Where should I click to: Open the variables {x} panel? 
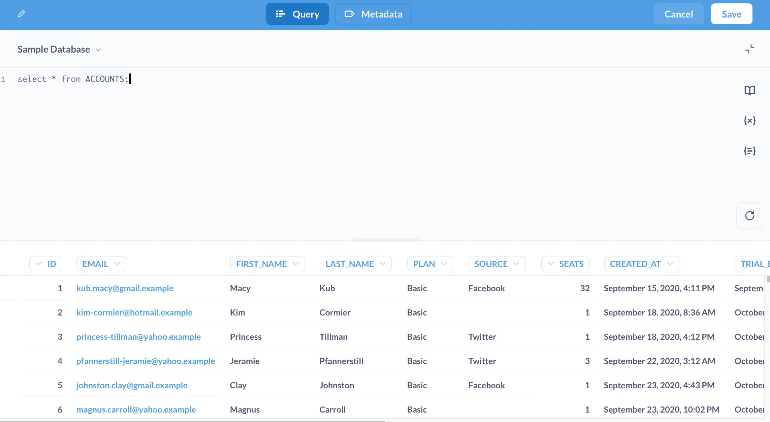[x=749, y=120]
